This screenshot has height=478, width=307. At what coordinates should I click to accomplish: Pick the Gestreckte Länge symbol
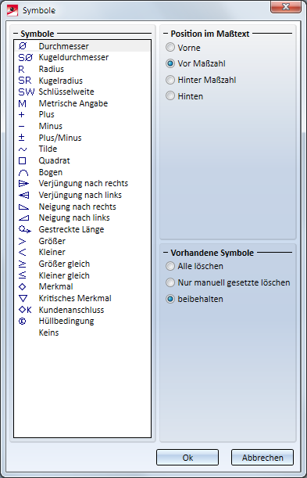82,229
